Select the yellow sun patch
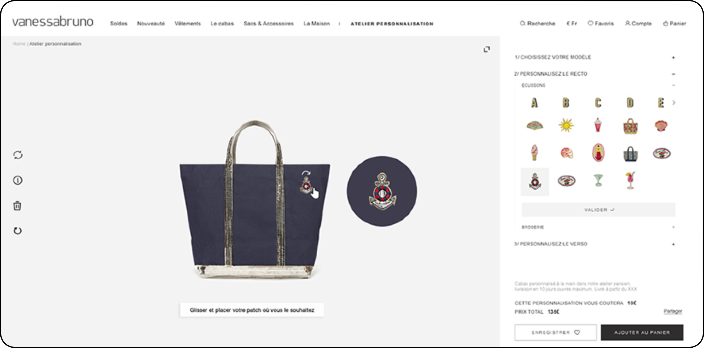The height and width of the screenshot is (348, 704). (x=566, y=125)
